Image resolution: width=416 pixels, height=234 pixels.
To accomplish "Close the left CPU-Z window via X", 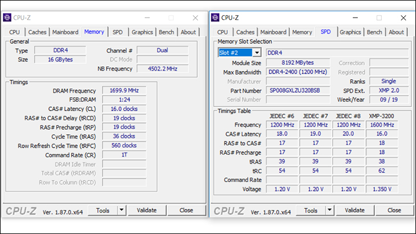I will coord(195,18).
